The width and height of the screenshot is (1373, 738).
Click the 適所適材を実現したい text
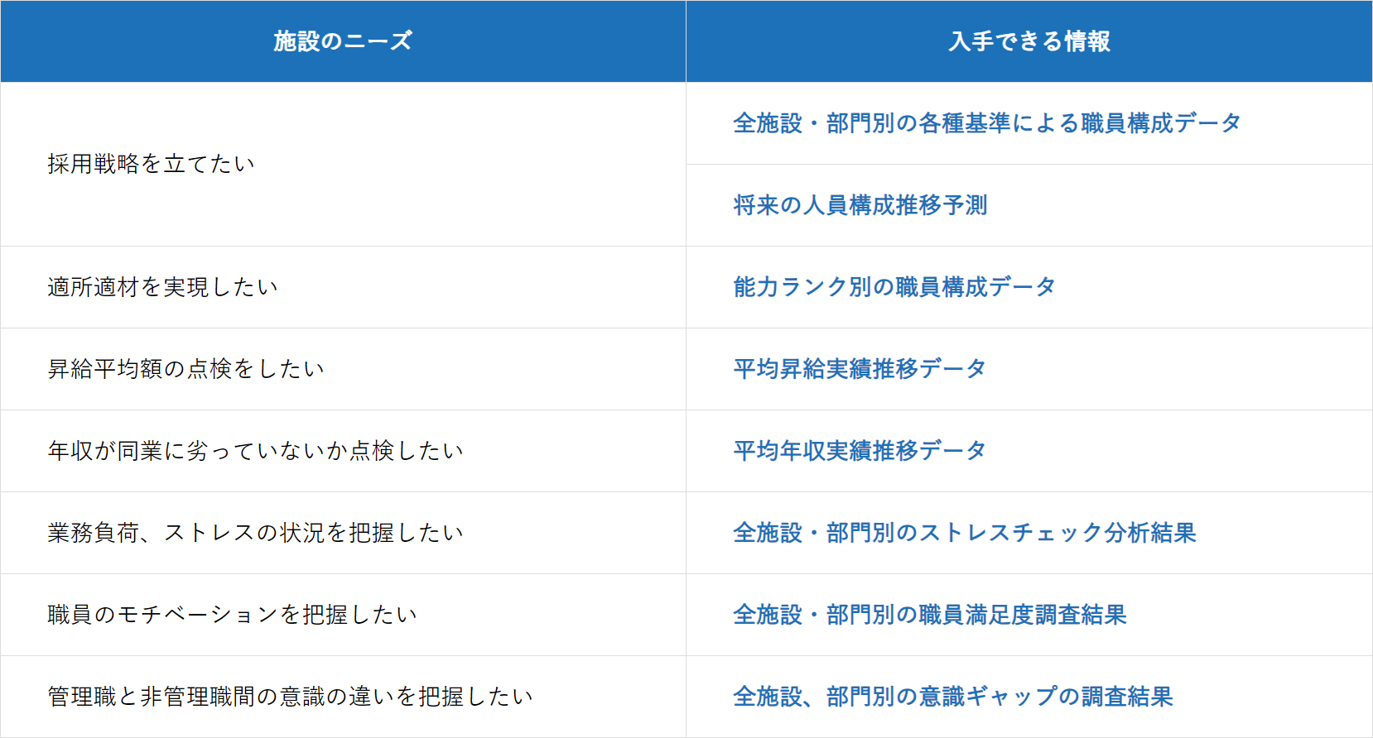coord(162,287)
